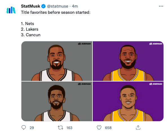The height and width of the screenshot is (131, 168).
Task: Click the blue verified badge
Action: pos(43,6)
